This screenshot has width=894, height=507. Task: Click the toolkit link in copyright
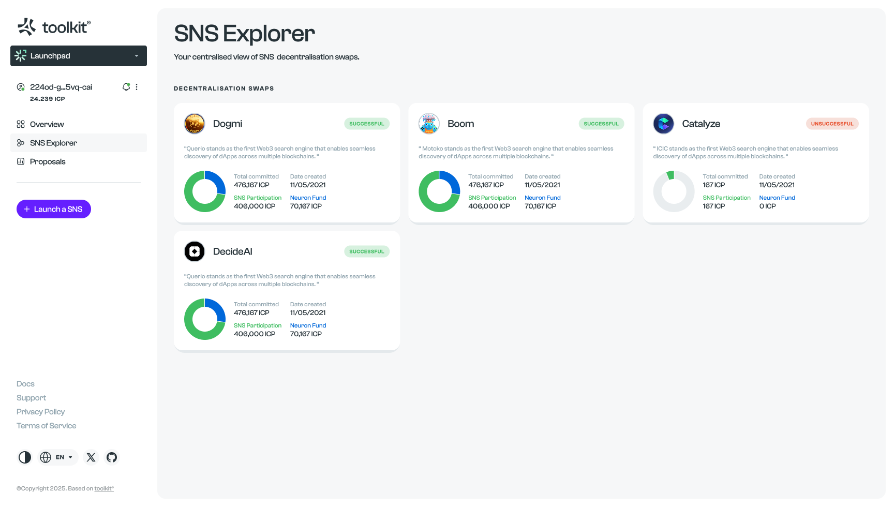click(104, 488)
